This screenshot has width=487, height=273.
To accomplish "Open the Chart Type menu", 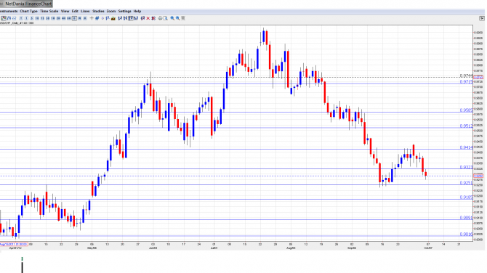I will (28, 11).
